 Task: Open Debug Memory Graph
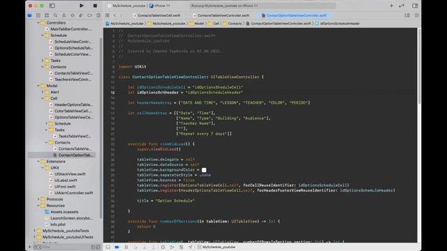pyautogui.click(x=172, y=247)
